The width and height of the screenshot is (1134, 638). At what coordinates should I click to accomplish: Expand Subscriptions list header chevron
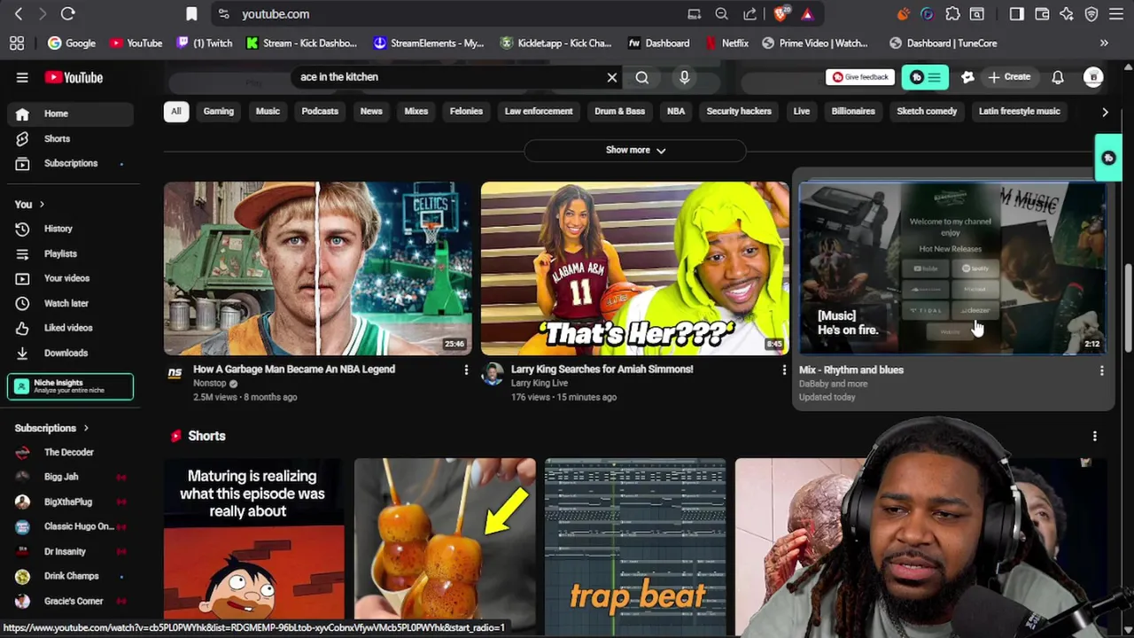coord(86,429)
